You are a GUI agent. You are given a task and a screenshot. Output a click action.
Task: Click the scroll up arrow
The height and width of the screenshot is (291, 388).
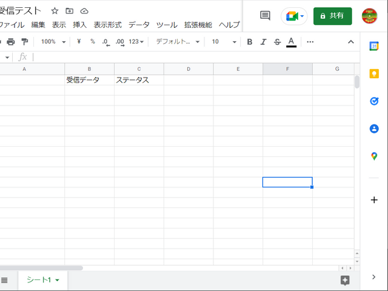click(357, 253)
